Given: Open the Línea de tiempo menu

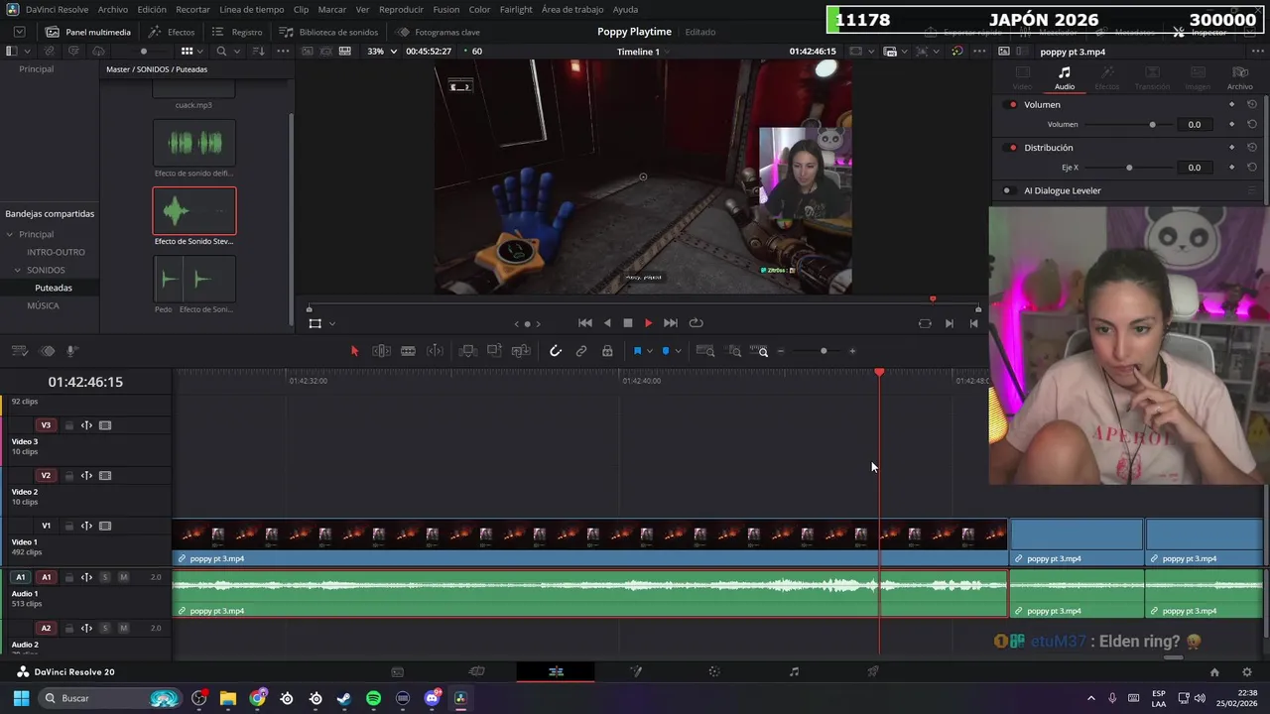Looking at the screenshot, I should (x=251, y=10).
